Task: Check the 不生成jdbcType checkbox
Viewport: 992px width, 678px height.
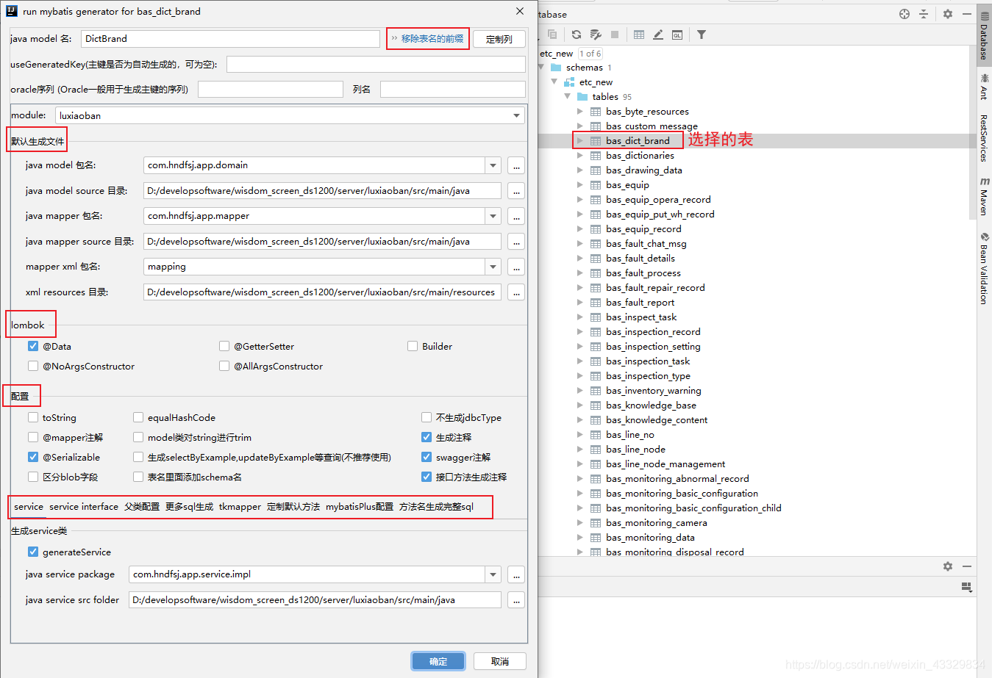Action: (x=427, y=417)
